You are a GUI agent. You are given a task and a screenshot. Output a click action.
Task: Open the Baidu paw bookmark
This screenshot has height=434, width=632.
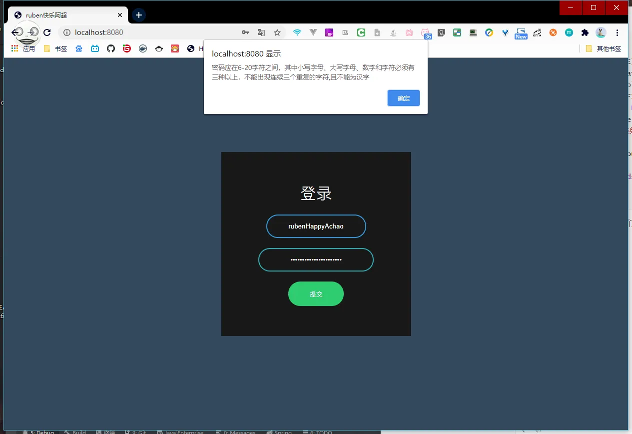click(x=79, y=48)
